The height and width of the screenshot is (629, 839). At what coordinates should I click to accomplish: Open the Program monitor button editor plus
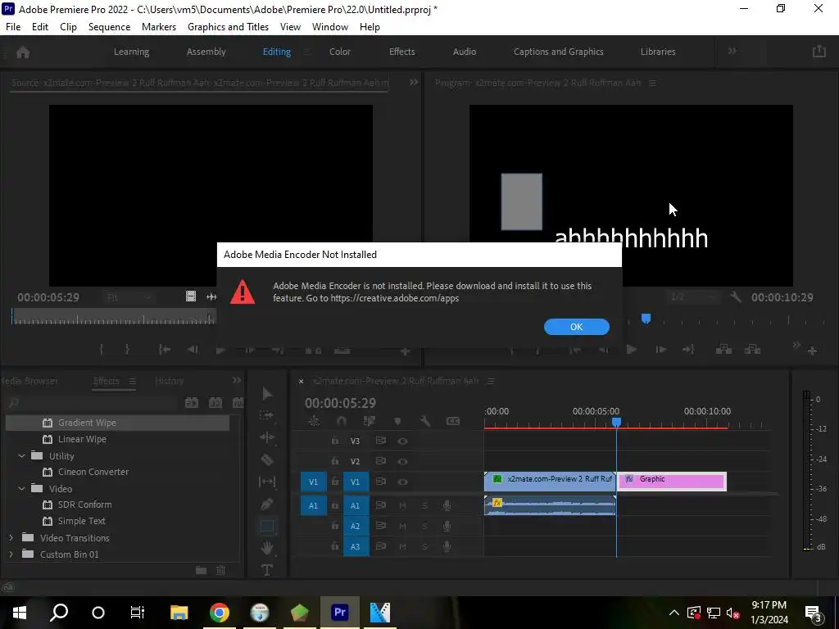(812, 351)
